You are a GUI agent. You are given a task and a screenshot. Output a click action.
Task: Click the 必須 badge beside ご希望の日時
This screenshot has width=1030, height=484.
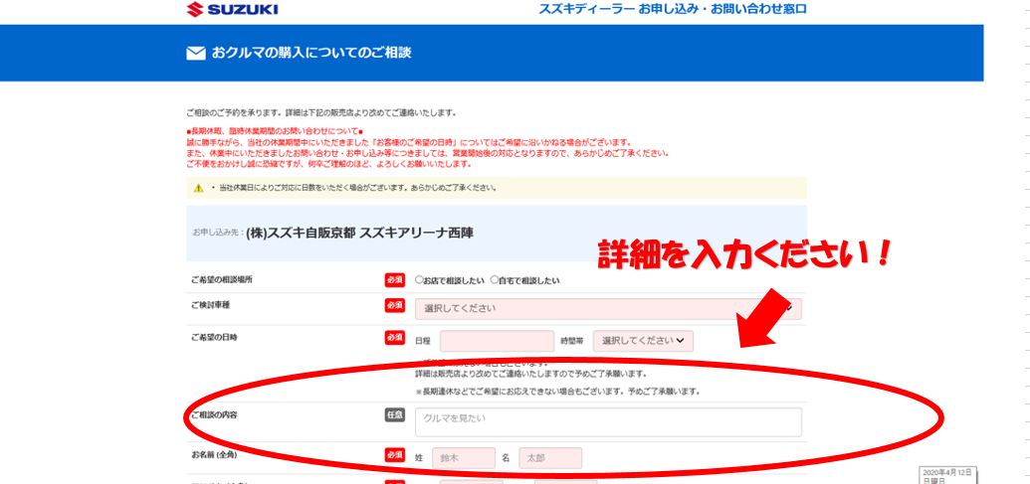[x=394, y=338]
